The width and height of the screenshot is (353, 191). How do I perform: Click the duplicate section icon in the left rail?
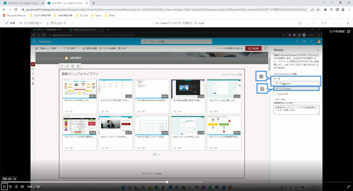point(33,79)
